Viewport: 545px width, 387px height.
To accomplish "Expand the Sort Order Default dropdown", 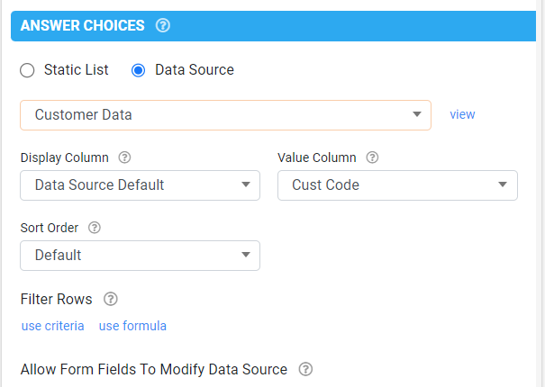I will [140, 256].
